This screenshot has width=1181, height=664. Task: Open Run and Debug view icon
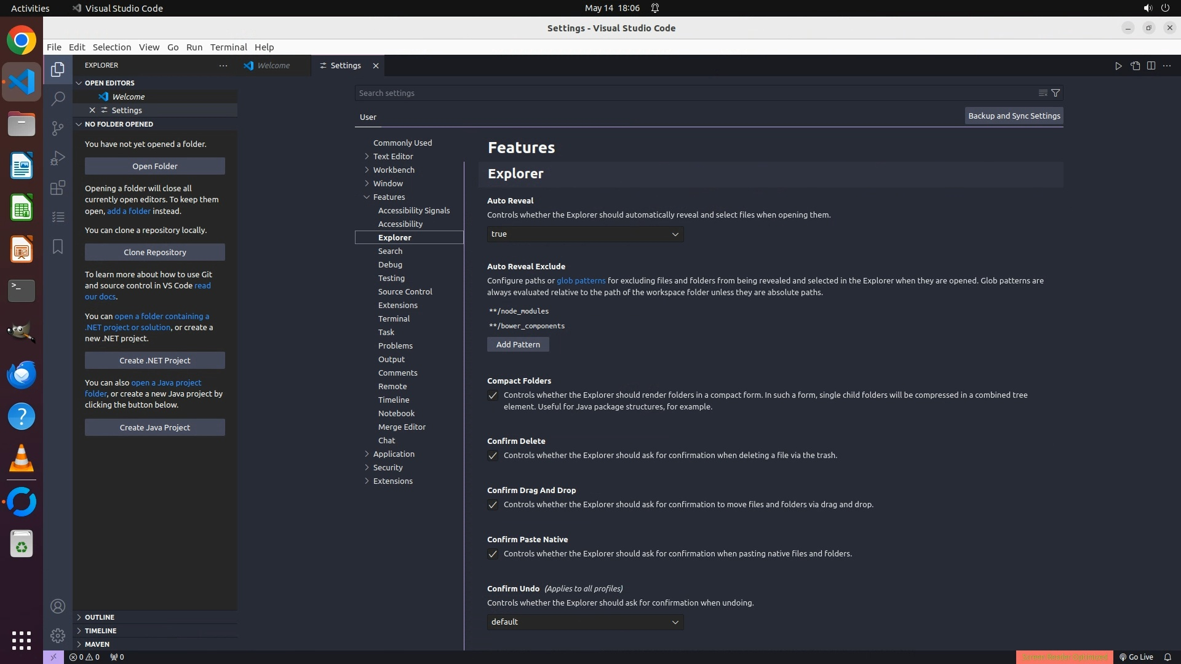(x=58, y=158)
